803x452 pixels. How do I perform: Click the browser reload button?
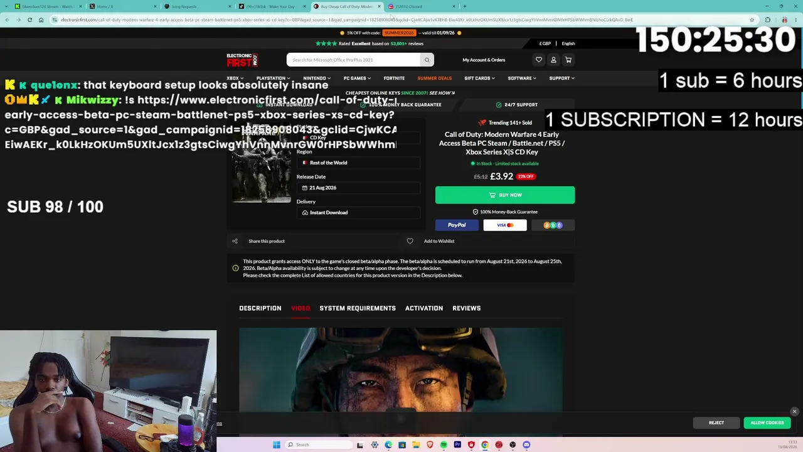29,19
